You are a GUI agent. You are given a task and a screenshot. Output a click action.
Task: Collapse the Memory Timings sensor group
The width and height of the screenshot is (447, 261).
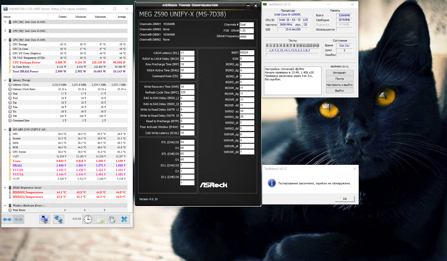[x=5, y=80]
